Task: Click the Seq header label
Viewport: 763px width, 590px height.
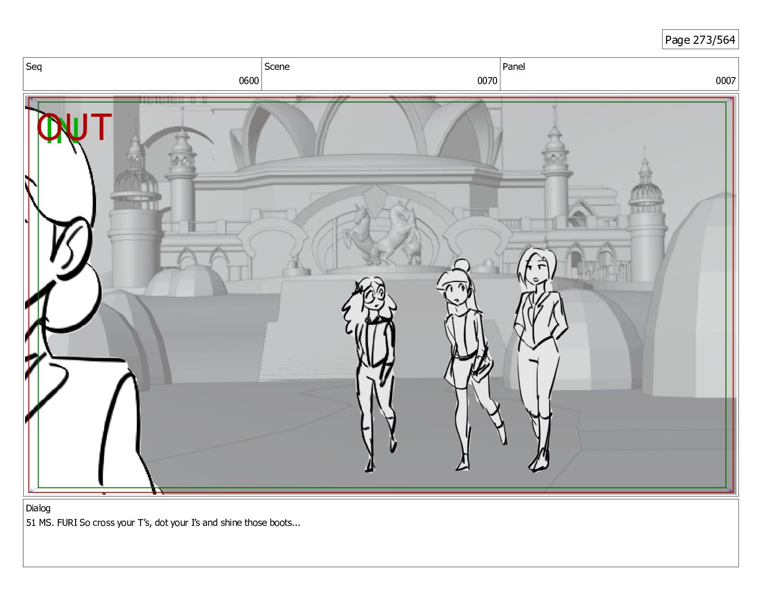Action: [34, 67]
